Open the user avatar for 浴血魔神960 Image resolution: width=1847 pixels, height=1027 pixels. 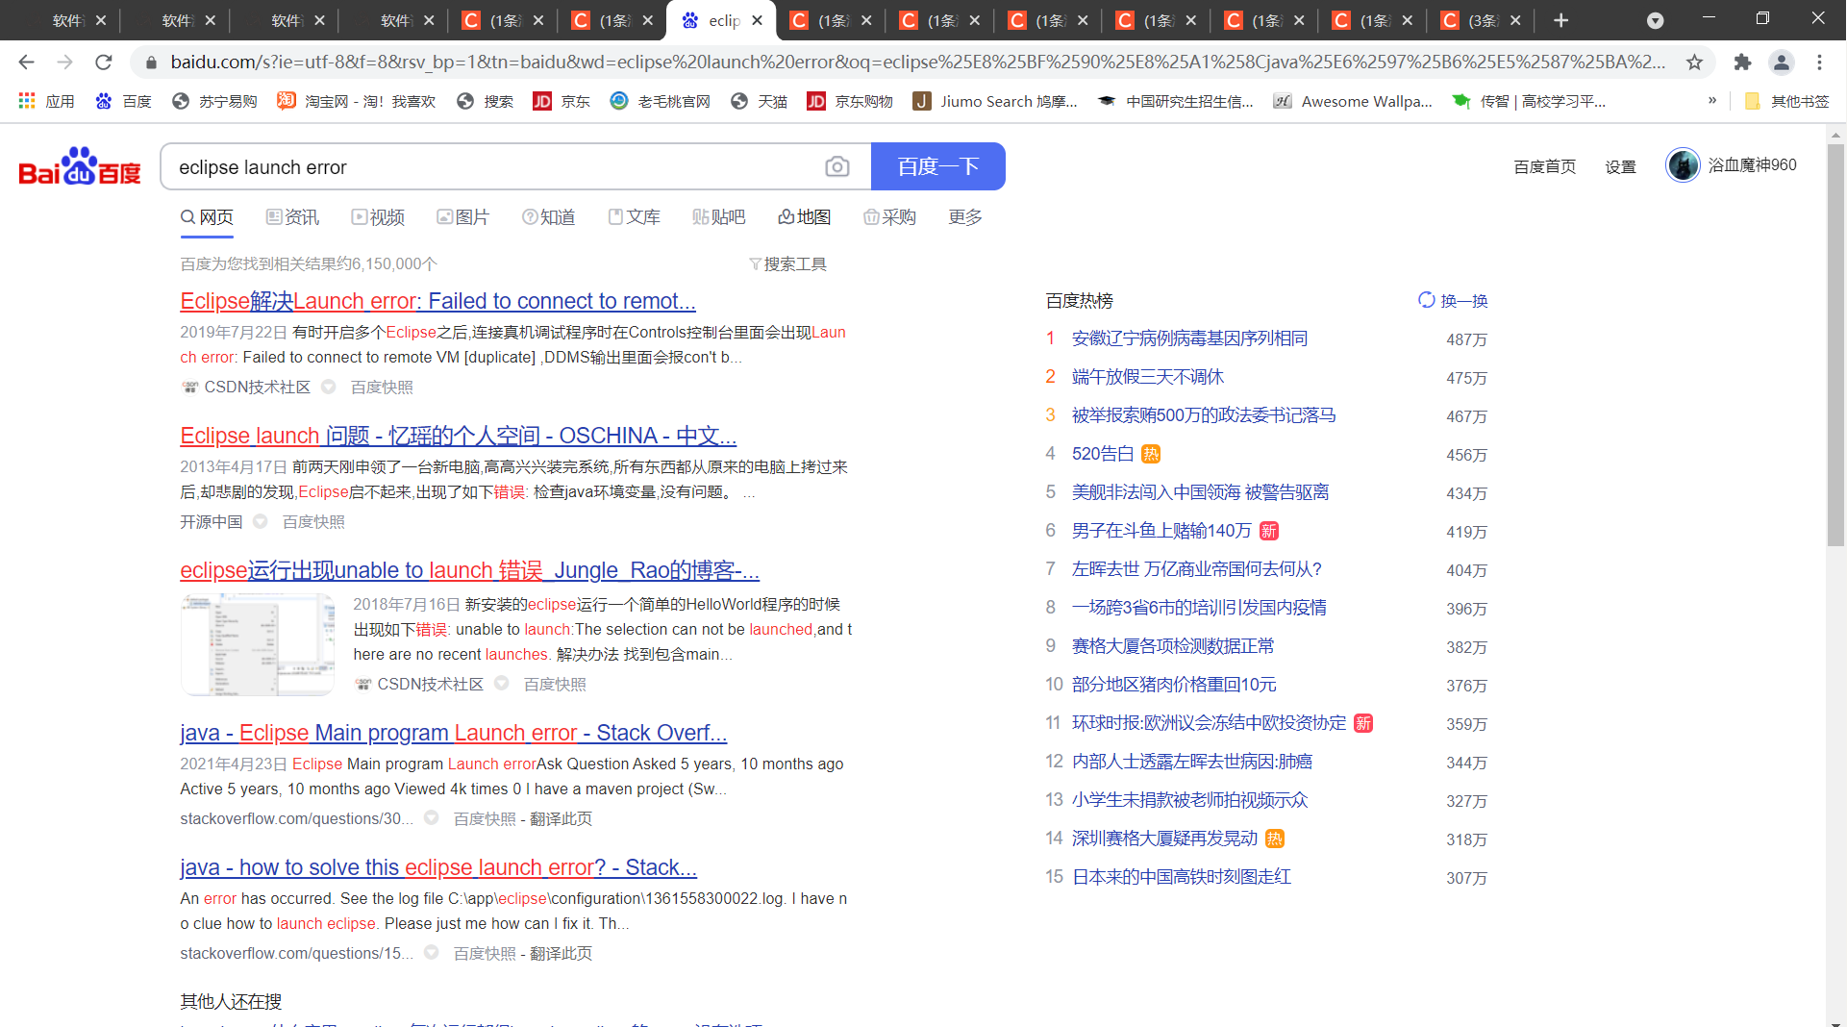pos(1683,165)
